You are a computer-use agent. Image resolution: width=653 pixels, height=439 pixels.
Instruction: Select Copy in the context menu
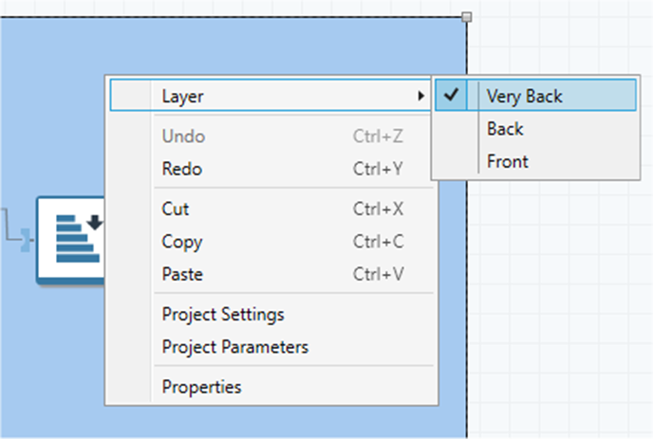click(182, 242)
